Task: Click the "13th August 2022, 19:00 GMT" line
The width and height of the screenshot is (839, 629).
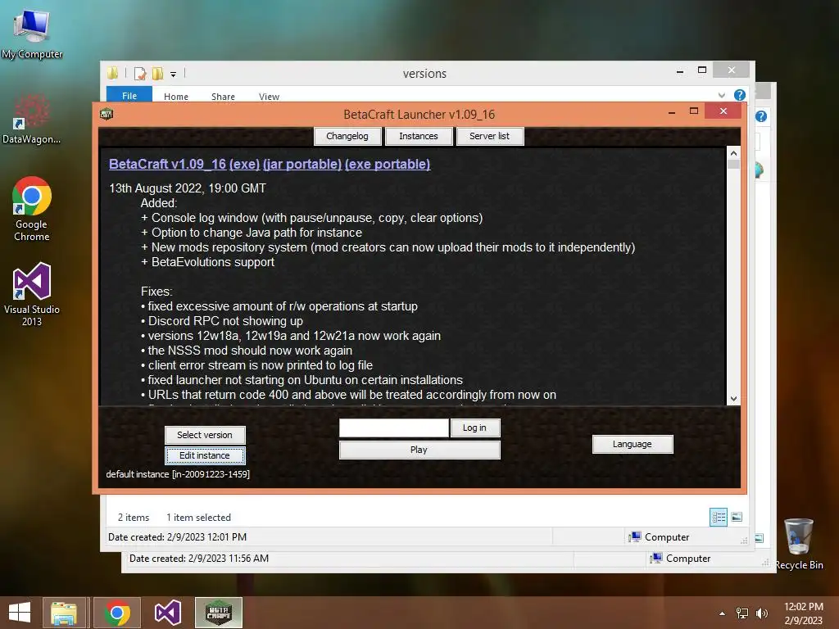Action: pos(188,188)
